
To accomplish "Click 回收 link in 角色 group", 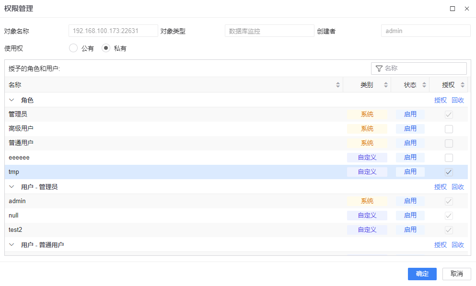I will pyautogui.click(x=458, y=100).
